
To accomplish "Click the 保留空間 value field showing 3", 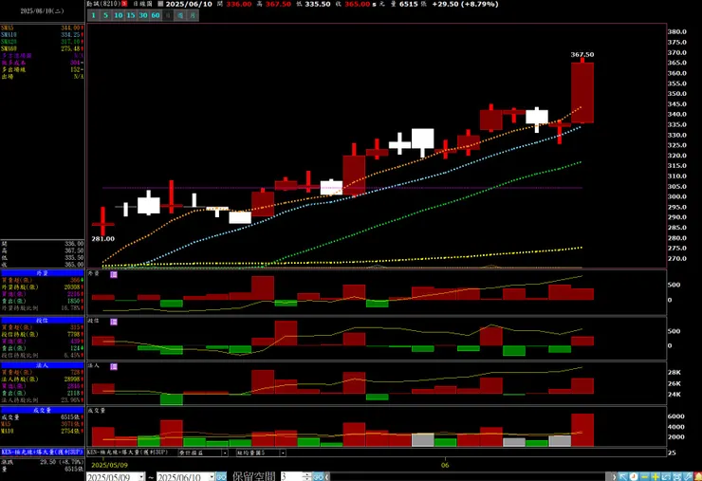I will pos(291,477).
